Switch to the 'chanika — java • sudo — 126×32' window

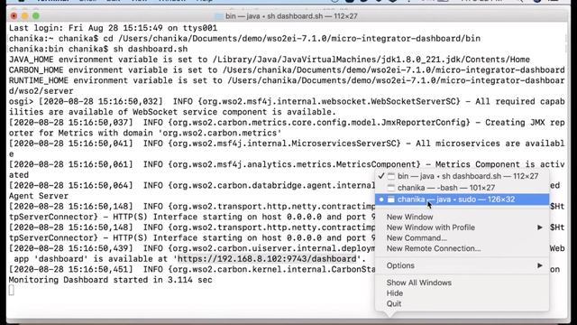462,200
